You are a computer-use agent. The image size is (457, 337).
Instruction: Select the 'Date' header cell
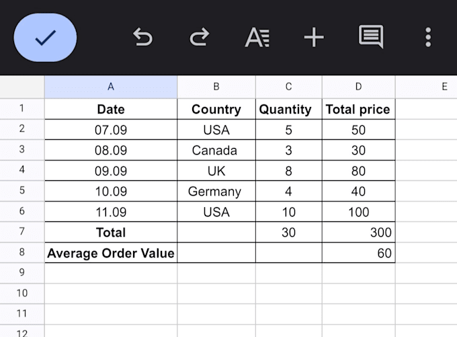coord(111,109)
